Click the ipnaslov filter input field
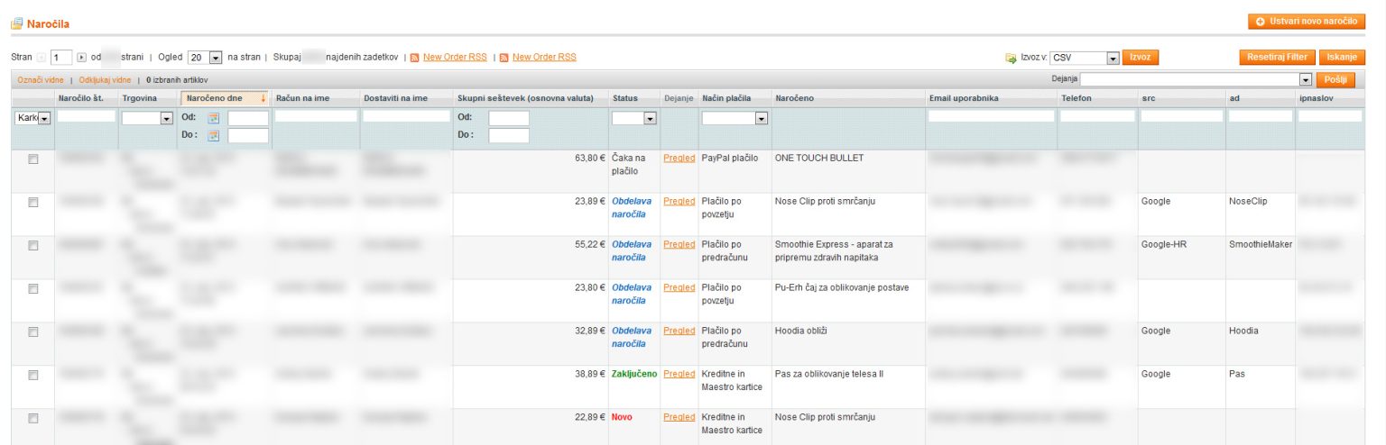 pyautogui.click(x=1331, y=116)
